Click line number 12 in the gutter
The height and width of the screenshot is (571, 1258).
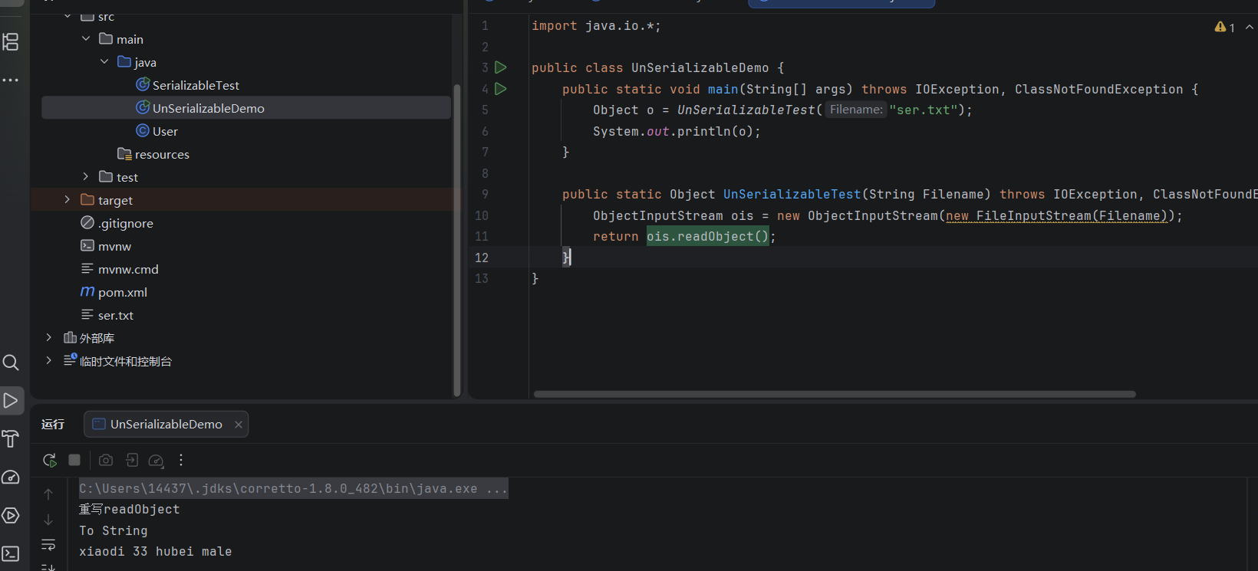(x=482, y=258)
